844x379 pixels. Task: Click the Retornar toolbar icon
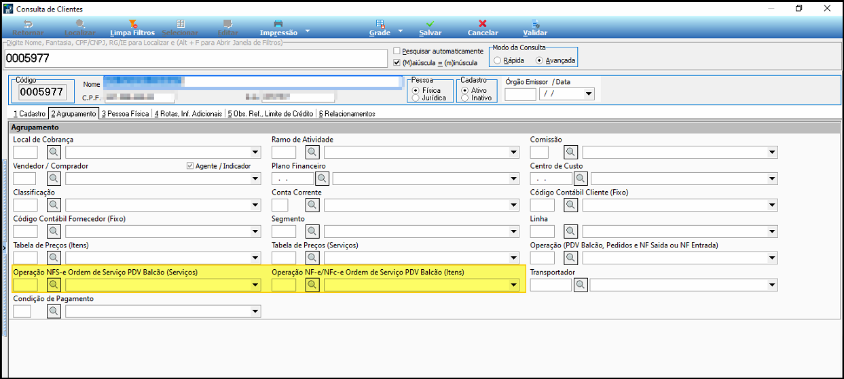(x=28, y=28)
